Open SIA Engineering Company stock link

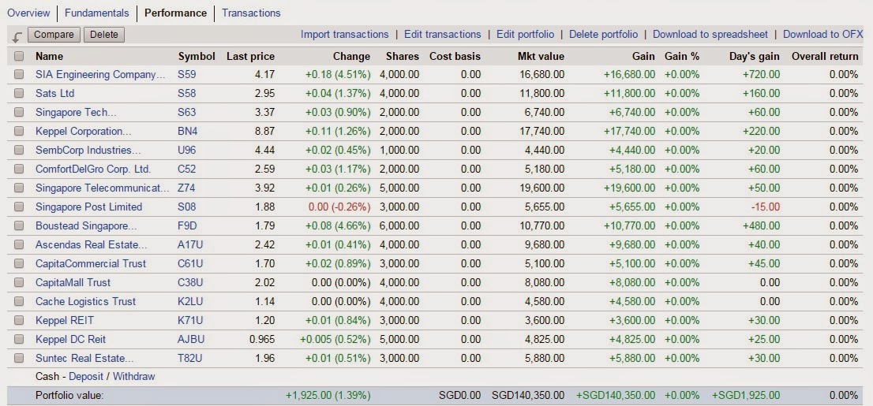pos(101,75)
